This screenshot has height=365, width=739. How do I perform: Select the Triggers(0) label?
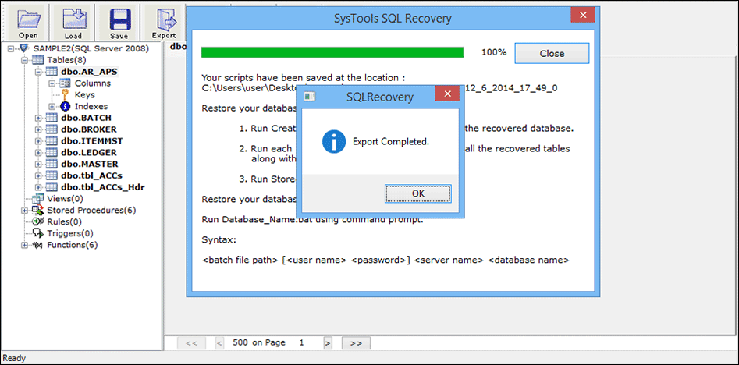pyautogui.click(x=70, y=234)
